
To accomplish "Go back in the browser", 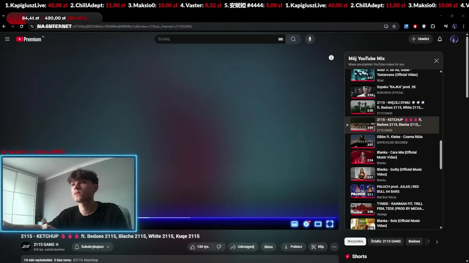I will tap(4, 26).
